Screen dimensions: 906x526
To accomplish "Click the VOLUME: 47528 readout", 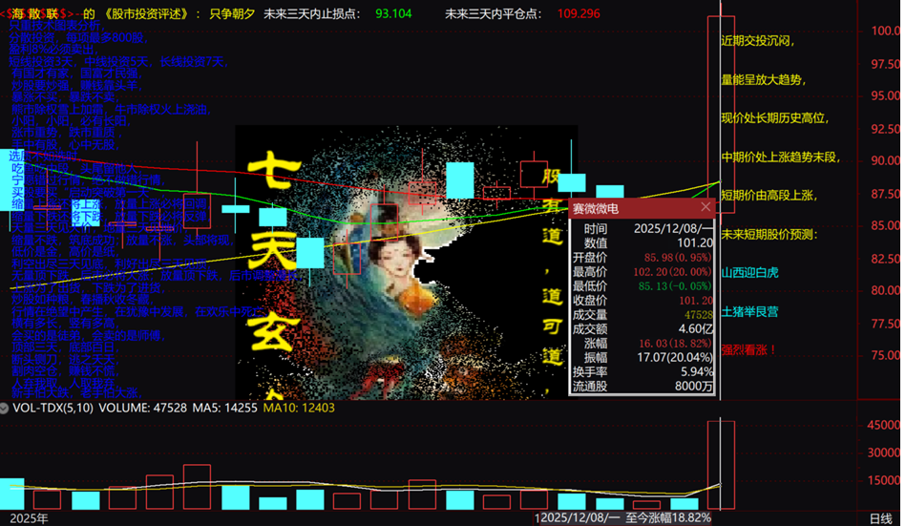I will coord(142,408).
